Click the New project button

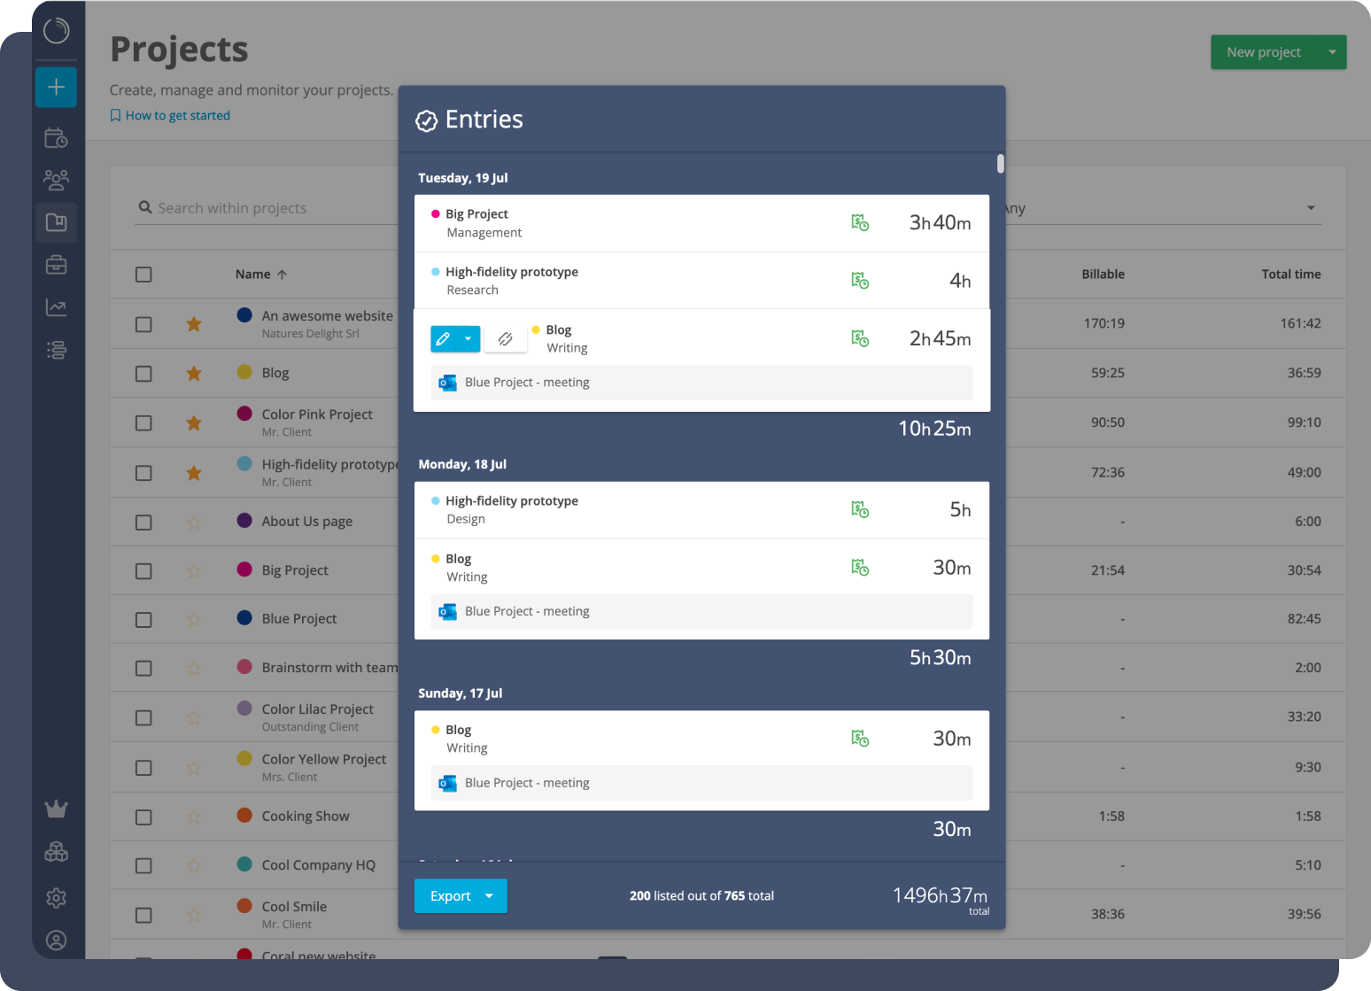point(1264,51)
